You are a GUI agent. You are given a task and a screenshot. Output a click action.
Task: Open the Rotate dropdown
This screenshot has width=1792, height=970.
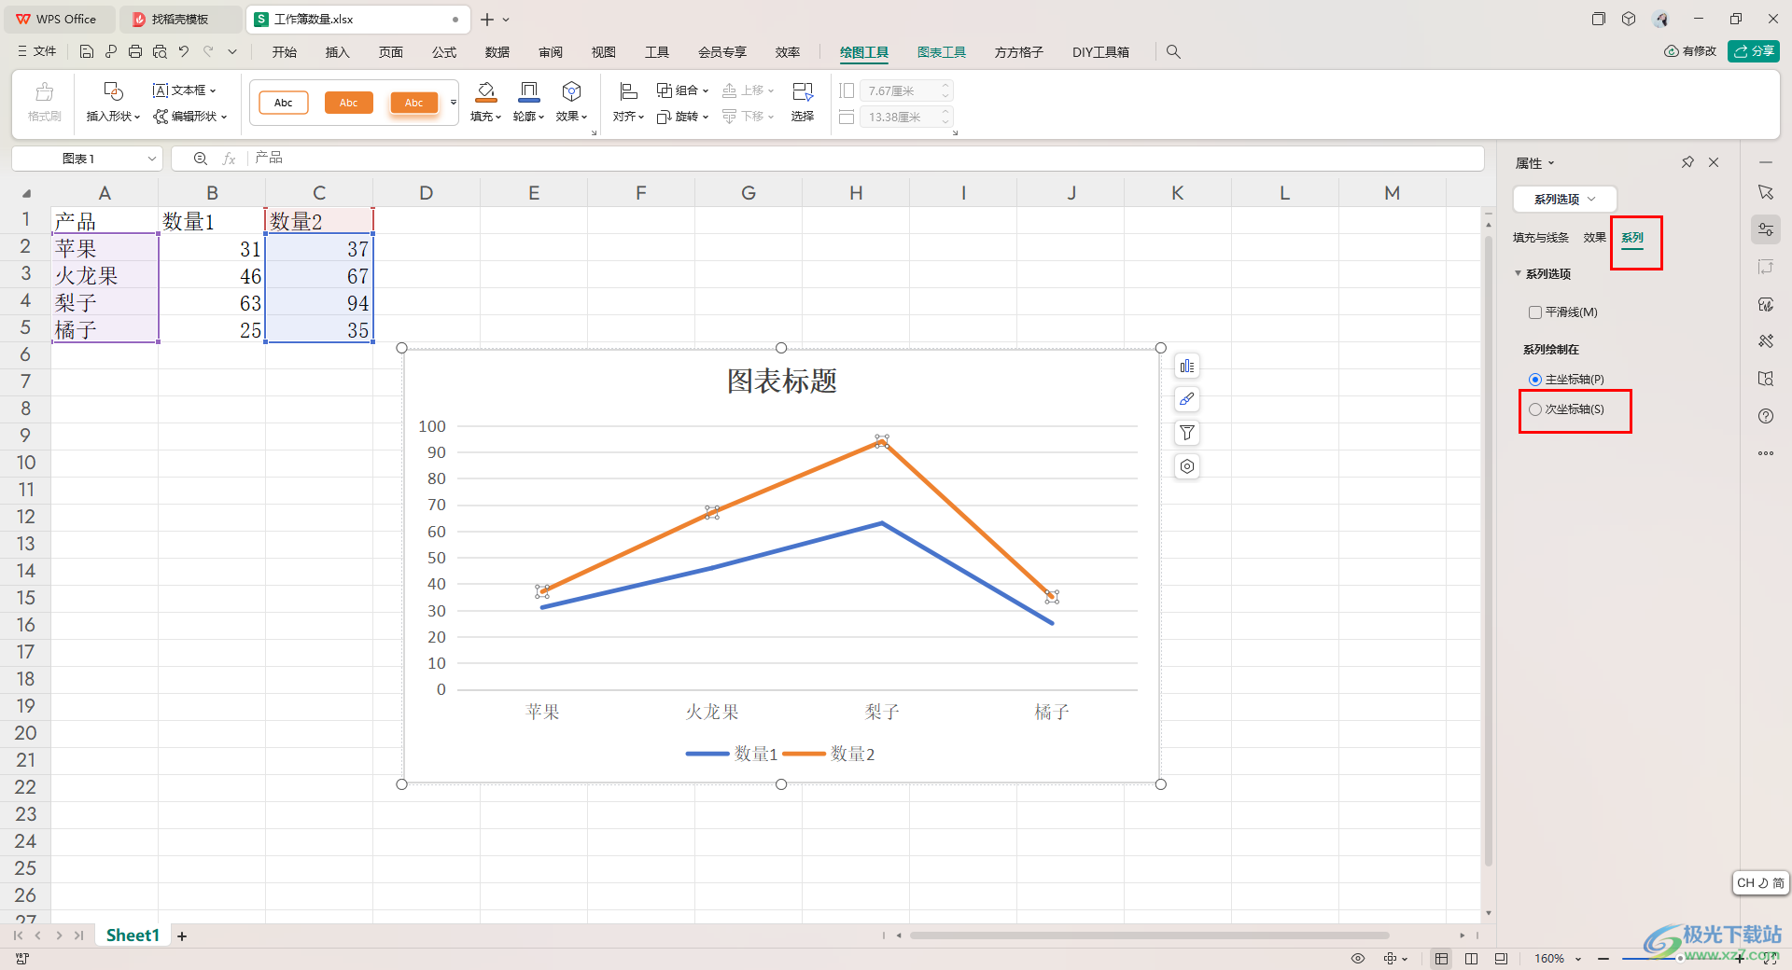point(683,117)
